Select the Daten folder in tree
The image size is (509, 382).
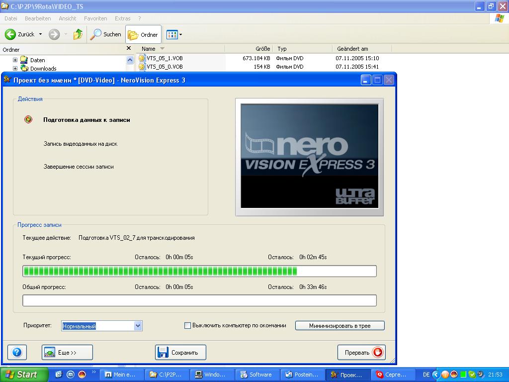[37, 60]
